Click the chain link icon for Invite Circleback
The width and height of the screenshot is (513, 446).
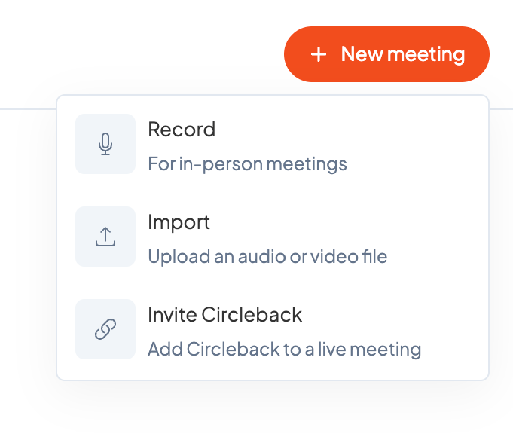tap(105, 329)
